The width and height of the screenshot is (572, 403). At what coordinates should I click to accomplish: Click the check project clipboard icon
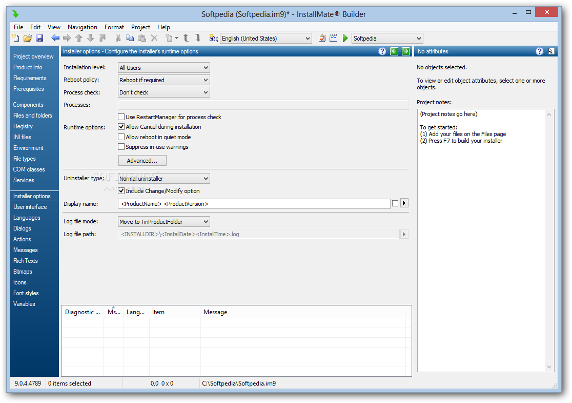pos(322,38)
